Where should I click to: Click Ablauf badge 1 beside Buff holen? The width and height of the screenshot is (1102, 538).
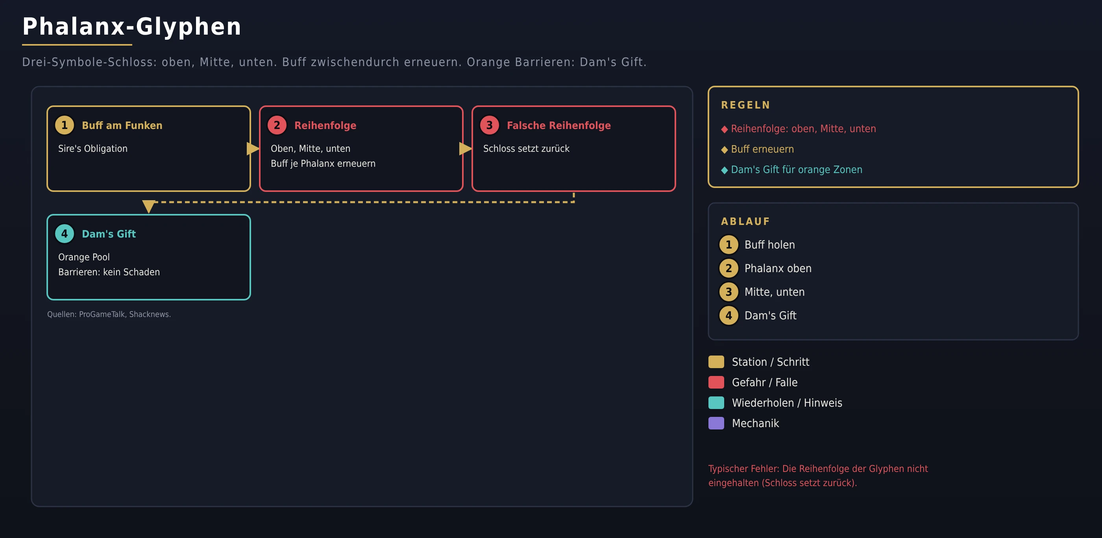tap(729, 245)
